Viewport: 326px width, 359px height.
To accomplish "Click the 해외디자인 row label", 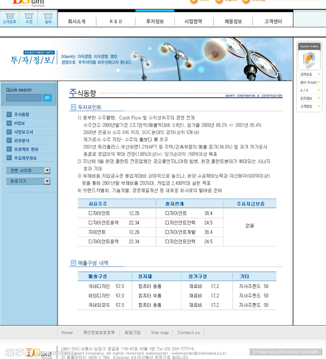I will tap(99, 296).
